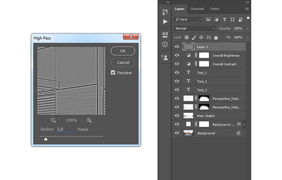This screenshot has height=180, width=282.
Task: Filter layers by adjustment layers icon
Action: (x=216, y=19)
